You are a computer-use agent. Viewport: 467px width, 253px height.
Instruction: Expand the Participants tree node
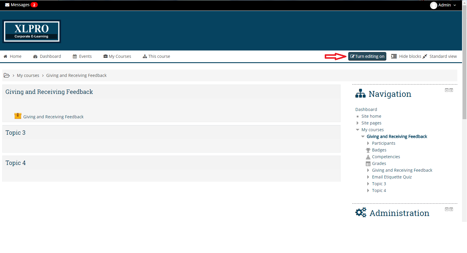(368, 143)
